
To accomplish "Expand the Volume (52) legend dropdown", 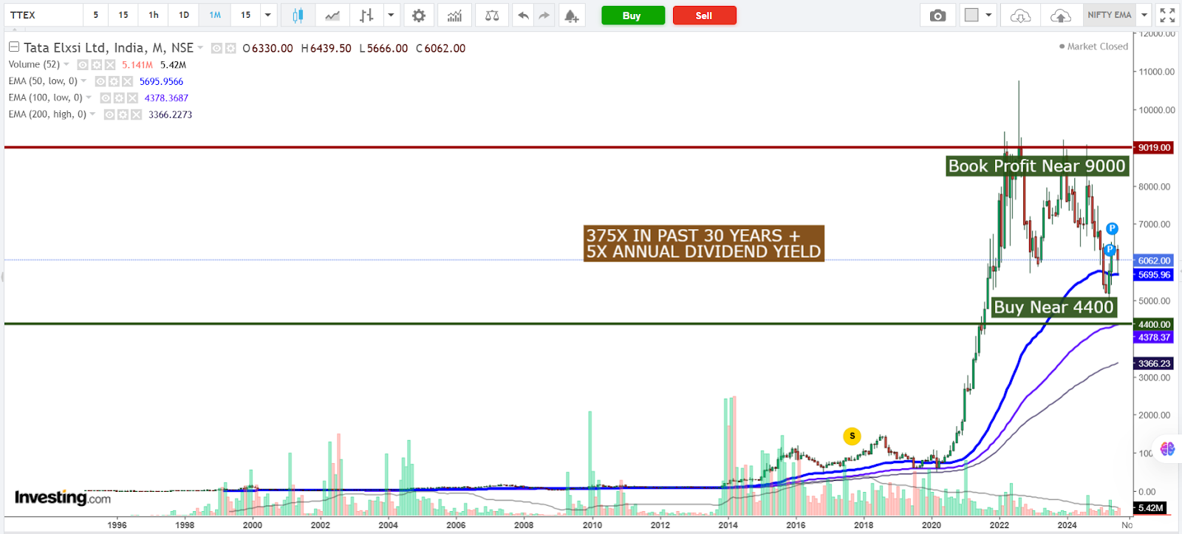I will (66, 64).
